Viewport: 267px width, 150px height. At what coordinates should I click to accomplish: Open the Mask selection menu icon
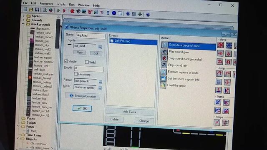click(x=100, y=88)
